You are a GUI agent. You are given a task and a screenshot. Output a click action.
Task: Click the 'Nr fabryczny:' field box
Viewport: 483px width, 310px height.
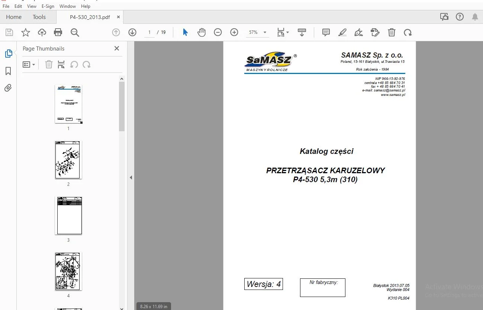pos(323,288)
